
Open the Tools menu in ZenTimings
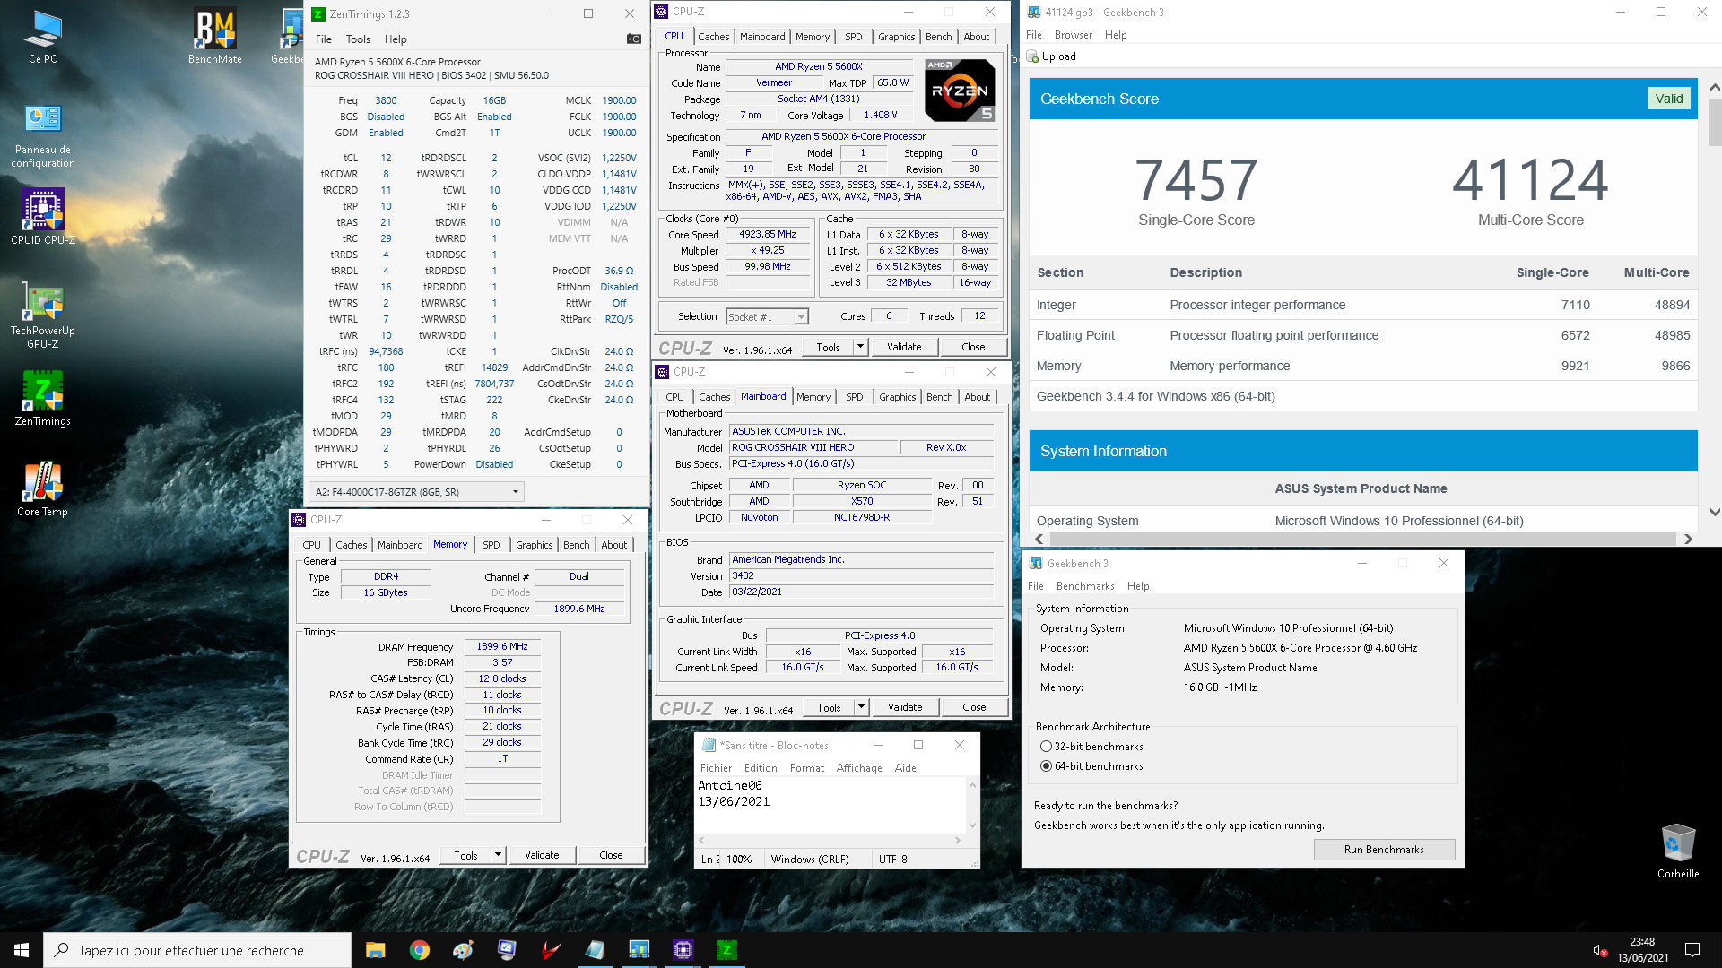pyautogui.click(x=358, y=39)
